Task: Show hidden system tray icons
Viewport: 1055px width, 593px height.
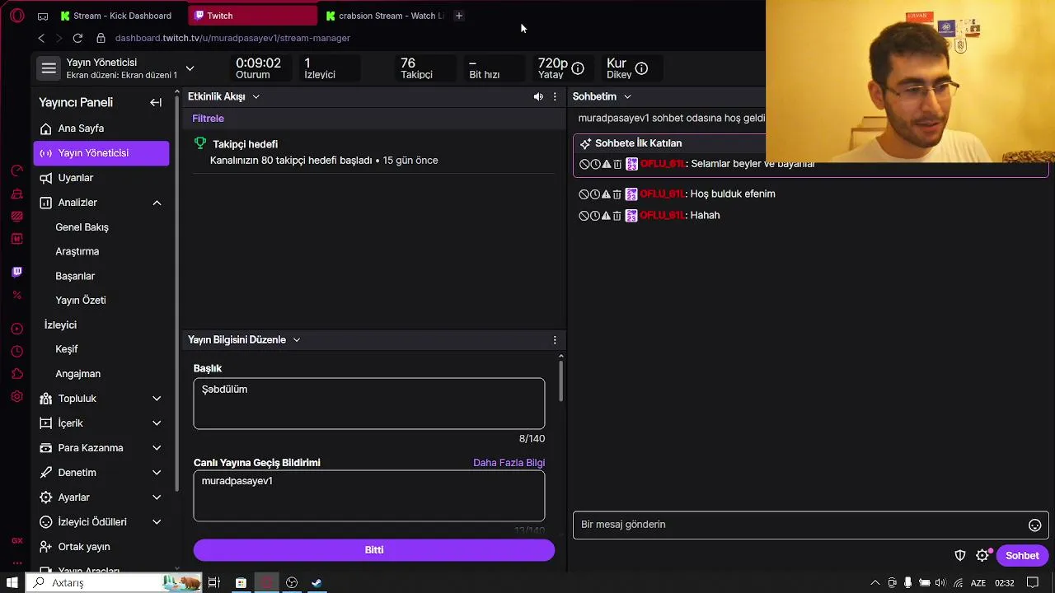Action: [x=875, y=583]
